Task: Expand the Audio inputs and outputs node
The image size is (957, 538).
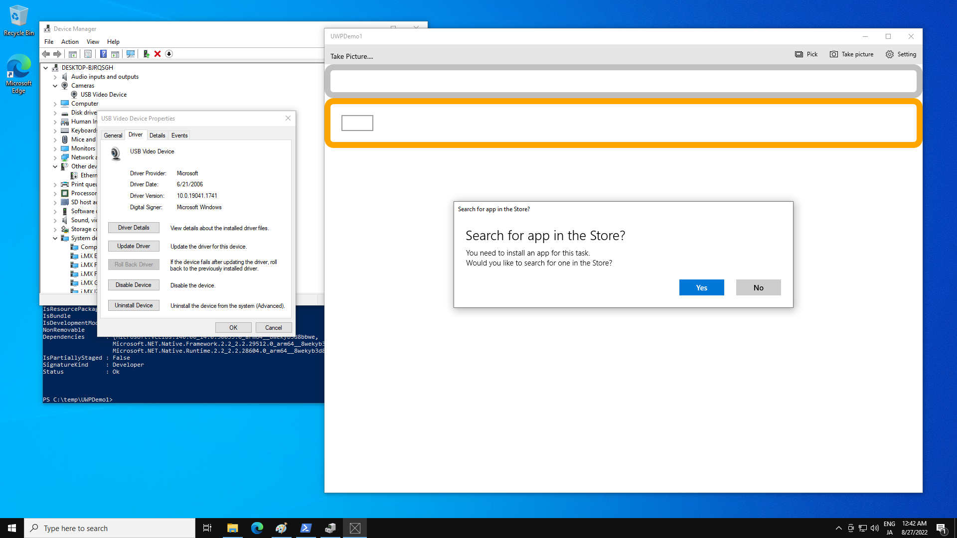Action: click(55, 77)
